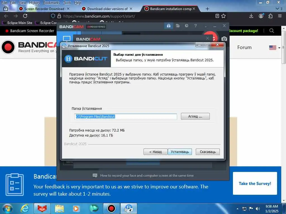Viewport: 286px width, 214px height.
Task: Open the Windows Start button
Action: click(7, 208)
